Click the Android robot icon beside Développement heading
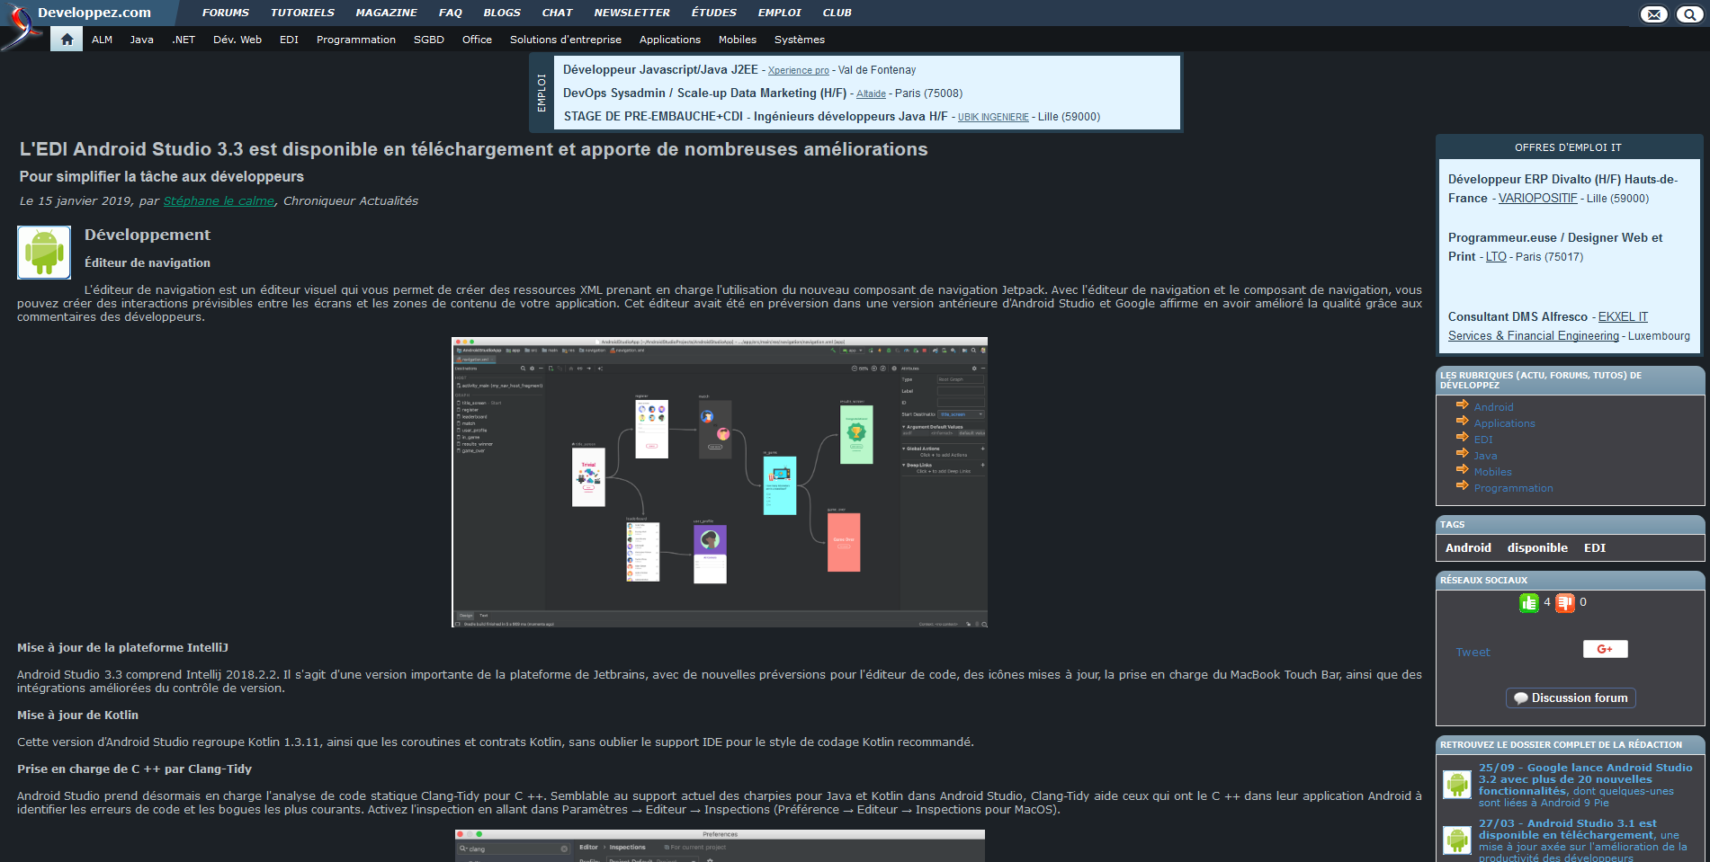 coord(44,253)
